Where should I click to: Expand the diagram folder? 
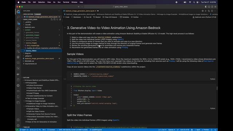tap(28, 53)
